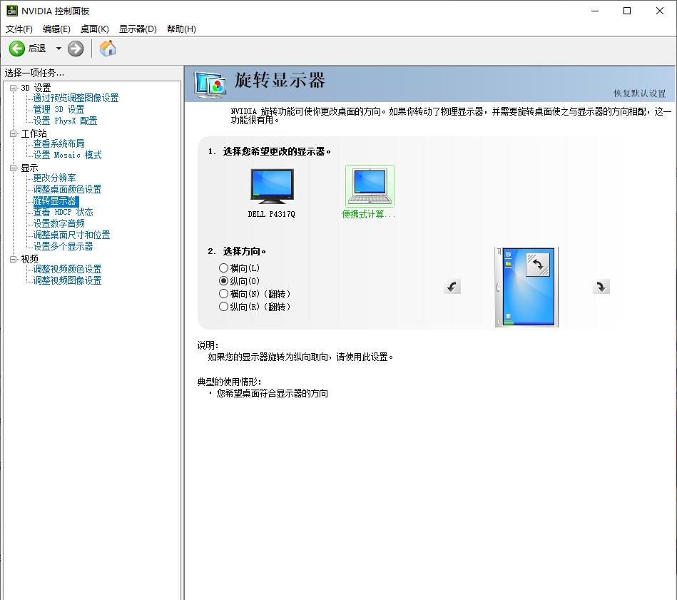Open the Back button dropdown arrow

coord(59,49)
